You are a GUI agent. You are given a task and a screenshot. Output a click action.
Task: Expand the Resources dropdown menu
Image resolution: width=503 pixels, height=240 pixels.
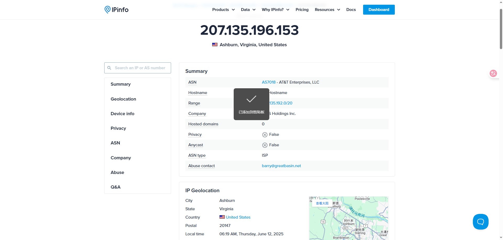327,10
